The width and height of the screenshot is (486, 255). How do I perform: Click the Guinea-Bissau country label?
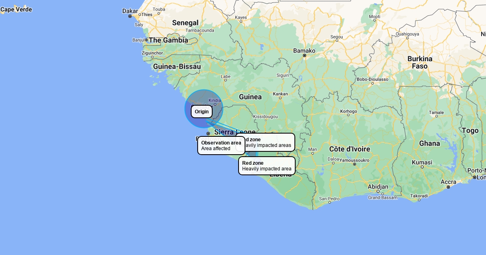(x=177, y=66)
